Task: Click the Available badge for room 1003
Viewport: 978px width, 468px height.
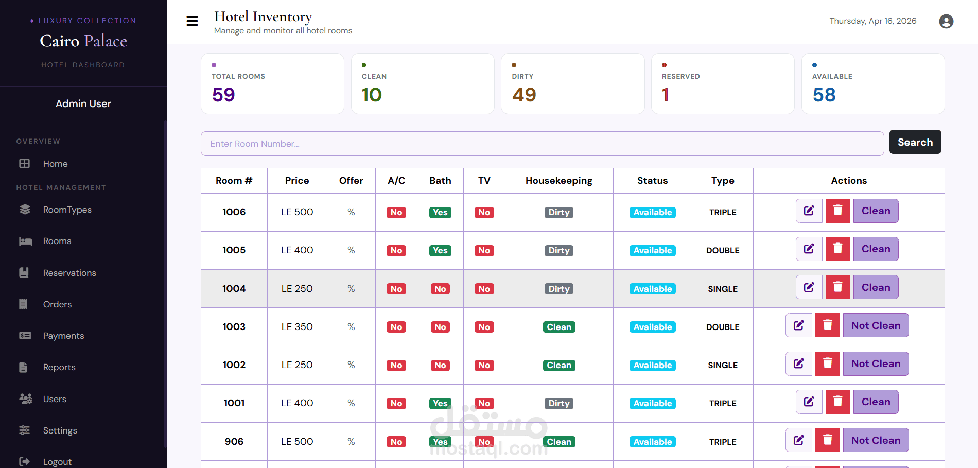Action: click(x=653, y=327)
